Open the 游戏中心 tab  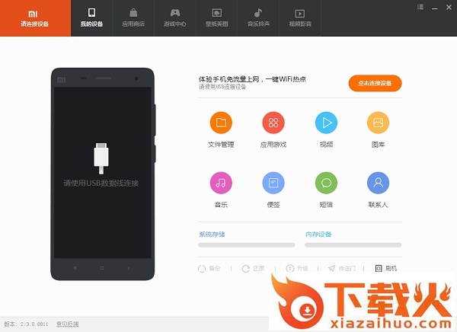175,18
